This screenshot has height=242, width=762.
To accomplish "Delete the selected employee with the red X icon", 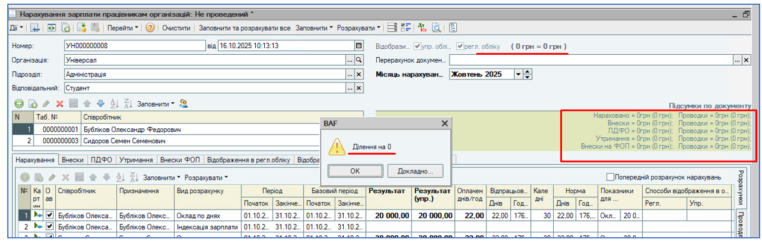I will [x=60, y=104].
